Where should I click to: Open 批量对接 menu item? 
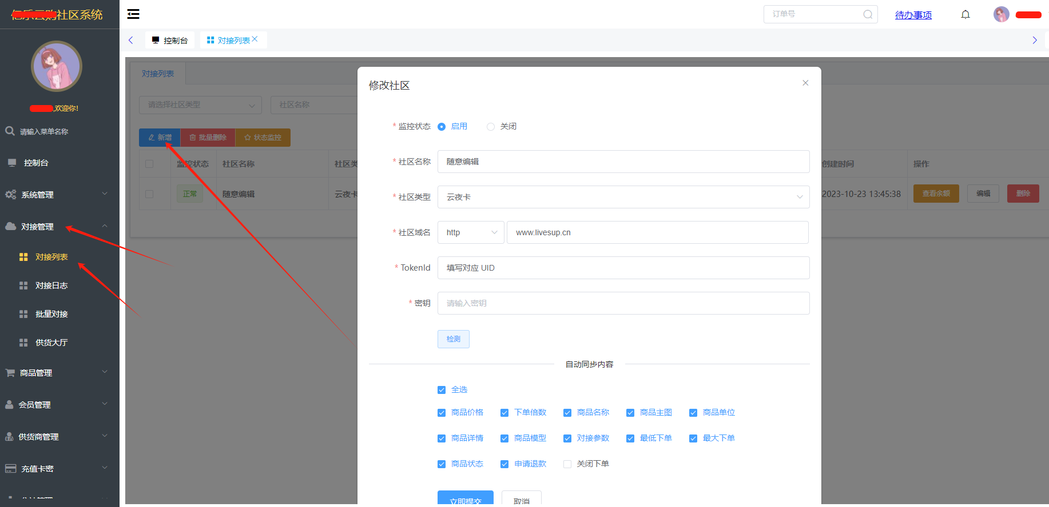point(51,314)
